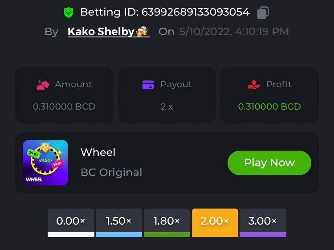Screen dimensions: 334x250
Task: Click the Wheel game title
Action: click(98, 152)
